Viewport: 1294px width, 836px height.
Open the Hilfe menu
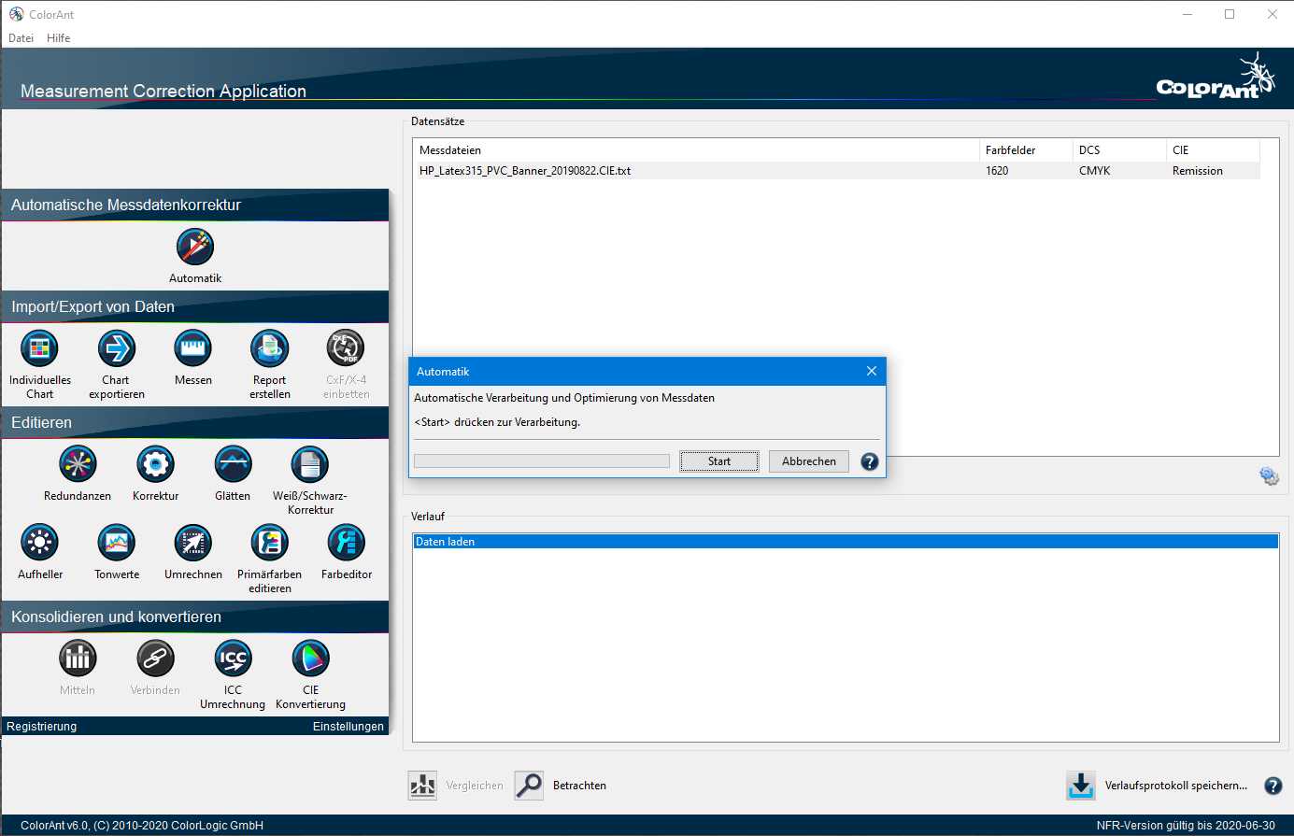58,38
